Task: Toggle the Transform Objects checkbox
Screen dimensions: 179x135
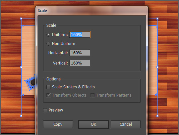Action: [x=48, y=95]
